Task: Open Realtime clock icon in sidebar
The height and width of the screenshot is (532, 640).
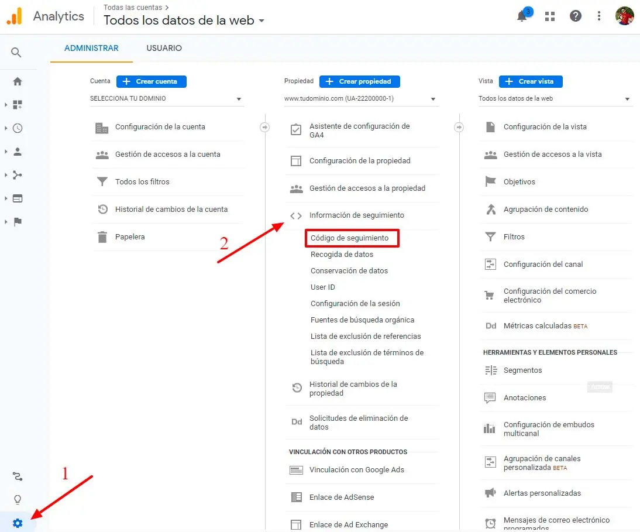Action: coord(17,128)
